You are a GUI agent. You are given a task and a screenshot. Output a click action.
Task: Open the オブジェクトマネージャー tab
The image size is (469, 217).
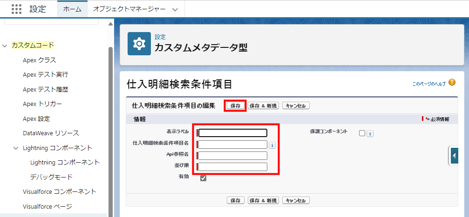click(x=129, y=9)
